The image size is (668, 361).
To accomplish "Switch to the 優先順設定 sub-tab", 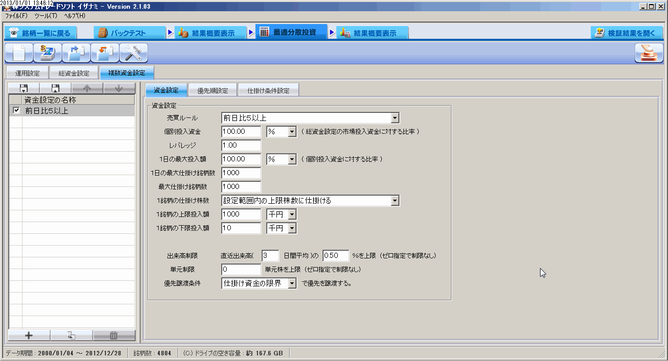I will (x=212, y=91).
